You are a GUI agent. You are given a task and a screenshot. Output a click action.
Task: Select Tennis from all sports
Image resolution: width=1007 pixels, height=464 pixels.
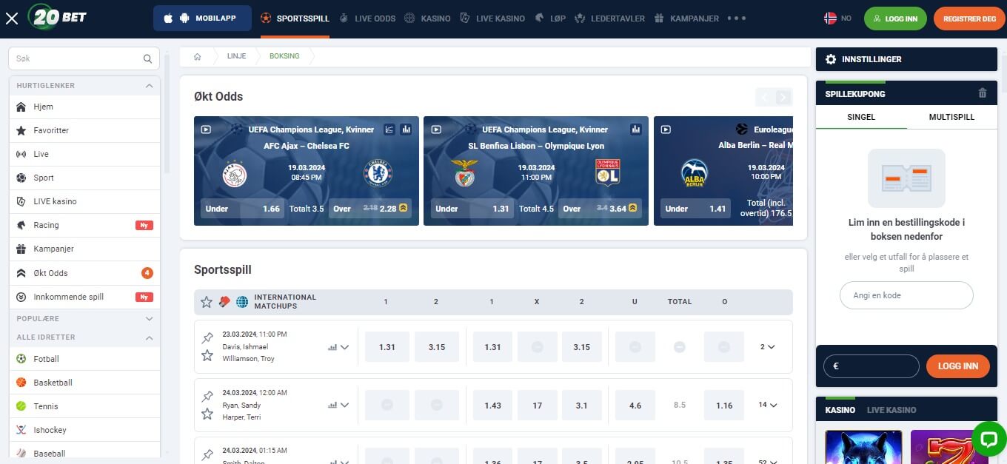84,406
